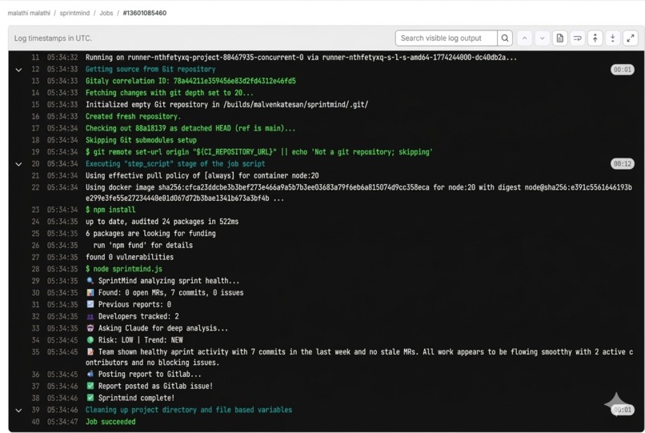The width and height of the screenshot is (645, 433).
Task: Click '6 packages are looking for funding' line
Action: (x=150, y=234)
